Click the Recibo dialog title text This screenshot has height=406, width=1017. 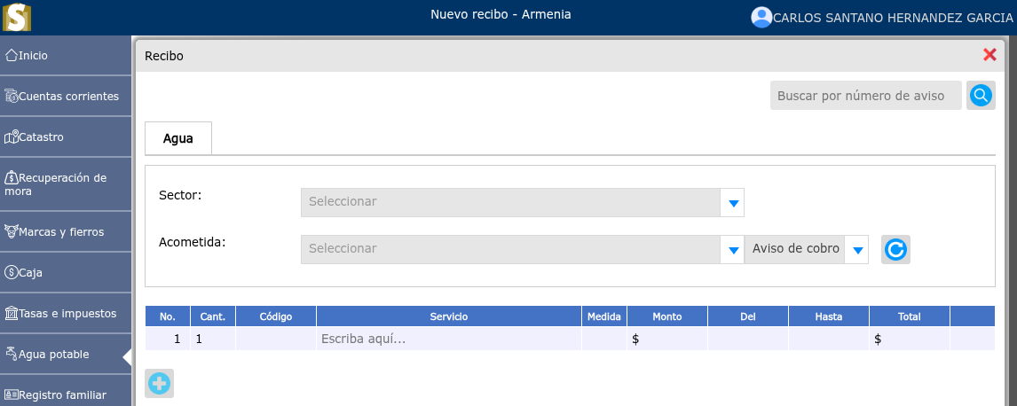(164, 56)
